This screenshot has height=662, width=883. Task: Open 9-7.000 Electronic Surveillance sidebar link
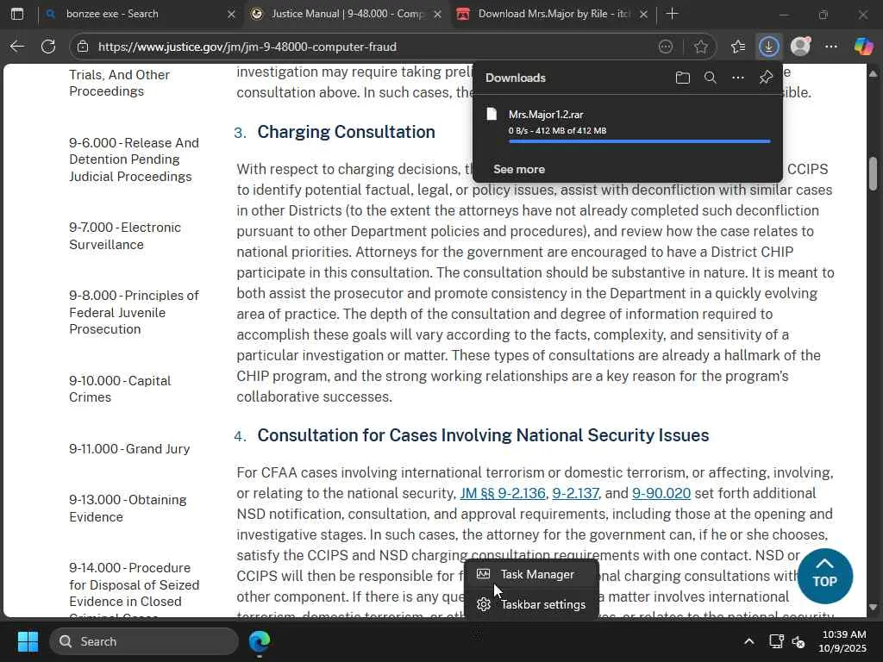125,236
